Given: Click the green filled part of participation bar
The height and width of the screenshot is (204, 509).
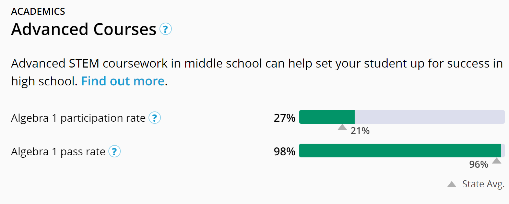Looking at the screenshot, I should tap(327, 117).
